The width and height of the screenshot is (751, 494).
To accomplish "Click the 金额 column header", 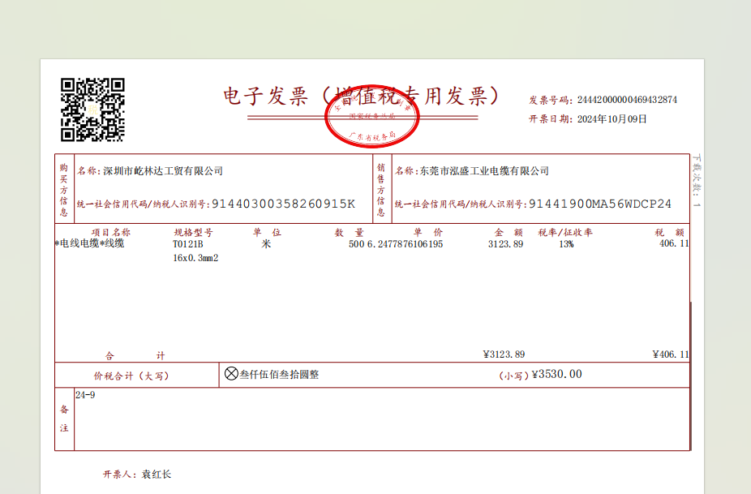I will [509, 232].
